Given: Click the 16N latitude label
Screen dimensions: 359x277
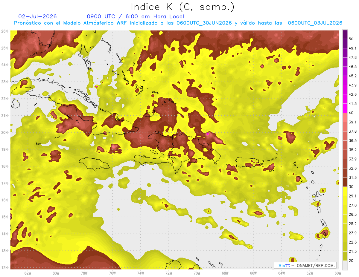Looking at the screenshot, I should [x=4, y=200].
